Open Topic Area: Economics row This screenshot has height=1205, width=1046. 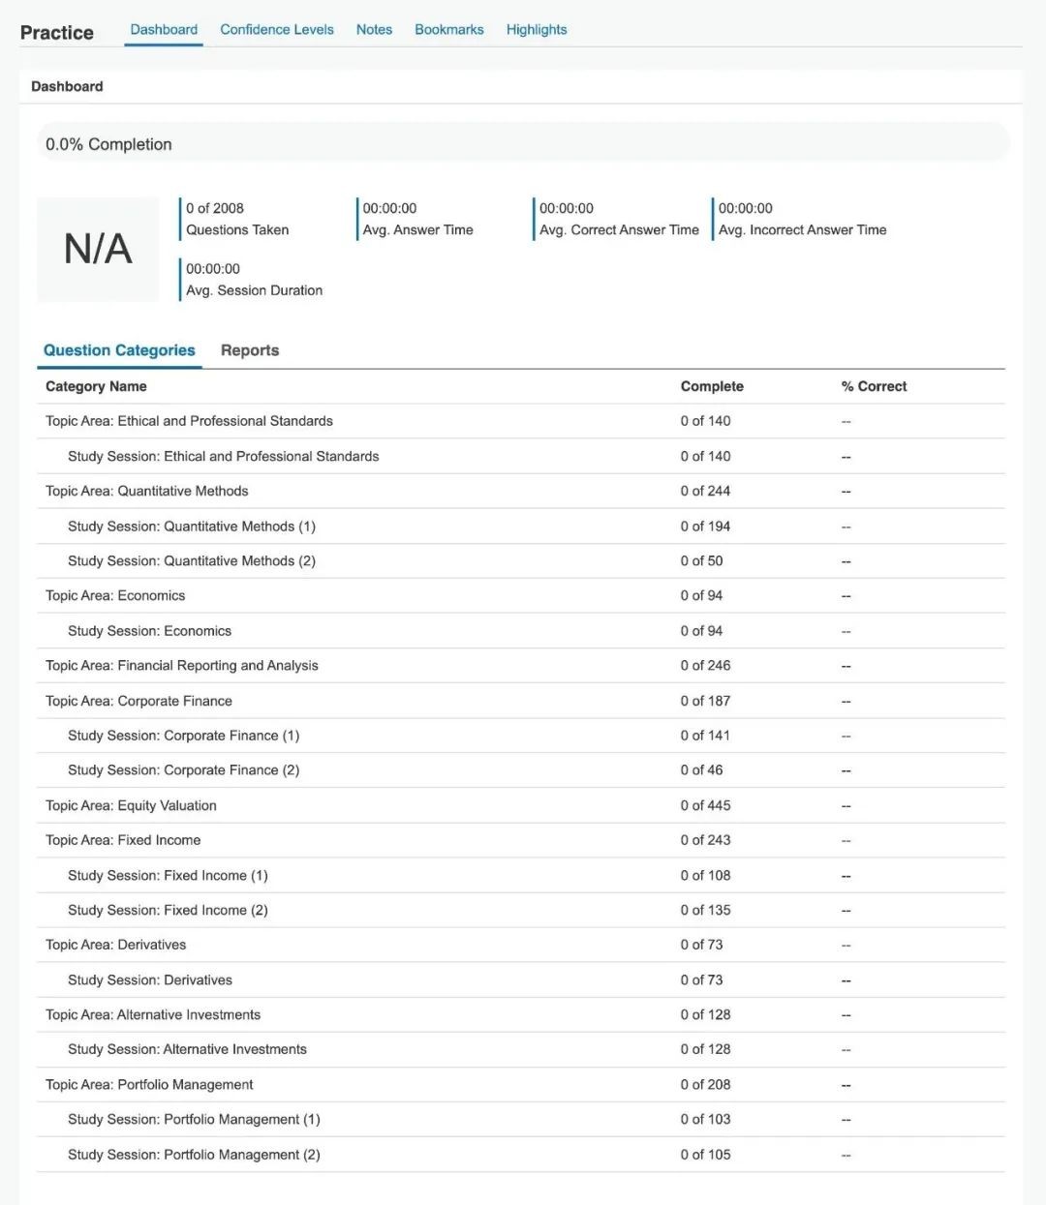[x=115, y=596]
